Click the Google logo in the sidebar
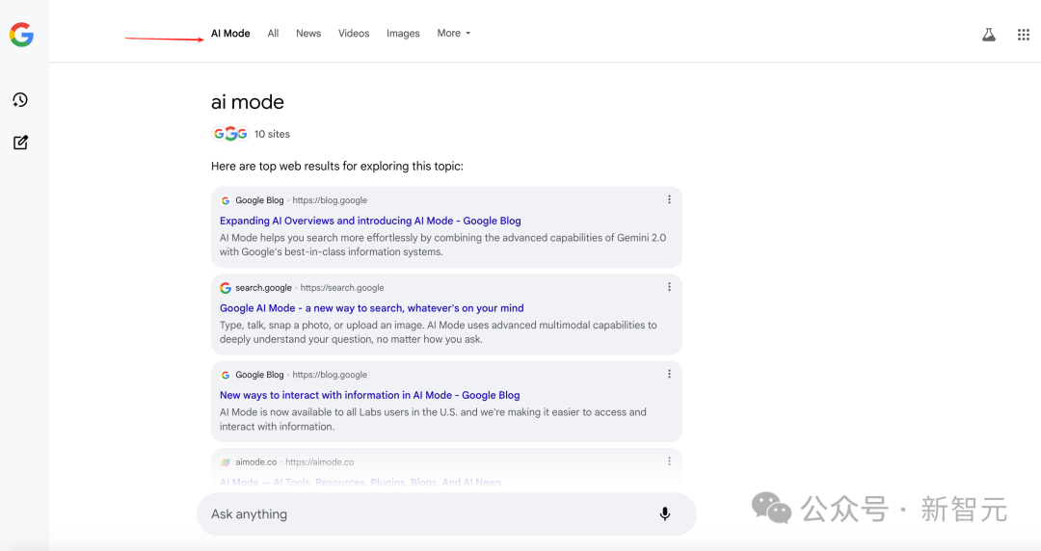Screen dimensions: 1041x551 (x=21, y=35)
